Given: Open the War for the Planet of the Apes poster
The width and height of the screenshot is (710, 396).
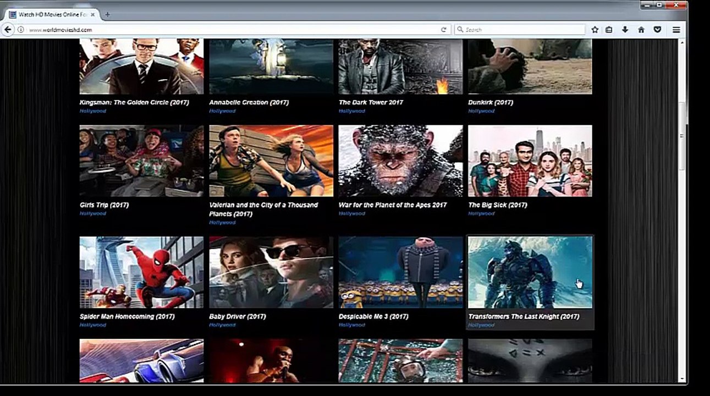Looking at the screenshot, I should tap(400, 161).
